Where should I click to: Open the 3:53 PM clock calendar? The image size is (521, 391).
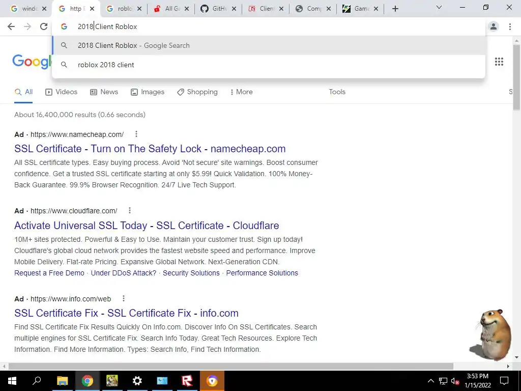pyautogui.click(x=477, y=381)
